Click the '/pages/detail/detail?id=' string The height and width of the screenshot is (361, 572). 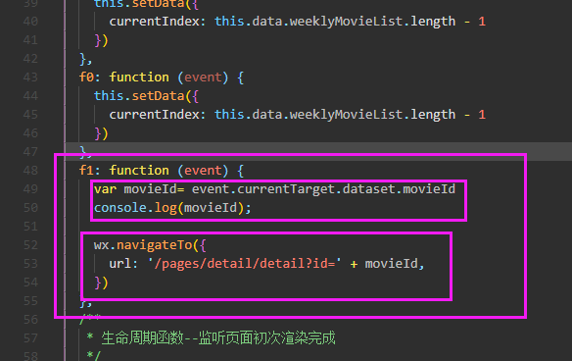click(245, 264)
